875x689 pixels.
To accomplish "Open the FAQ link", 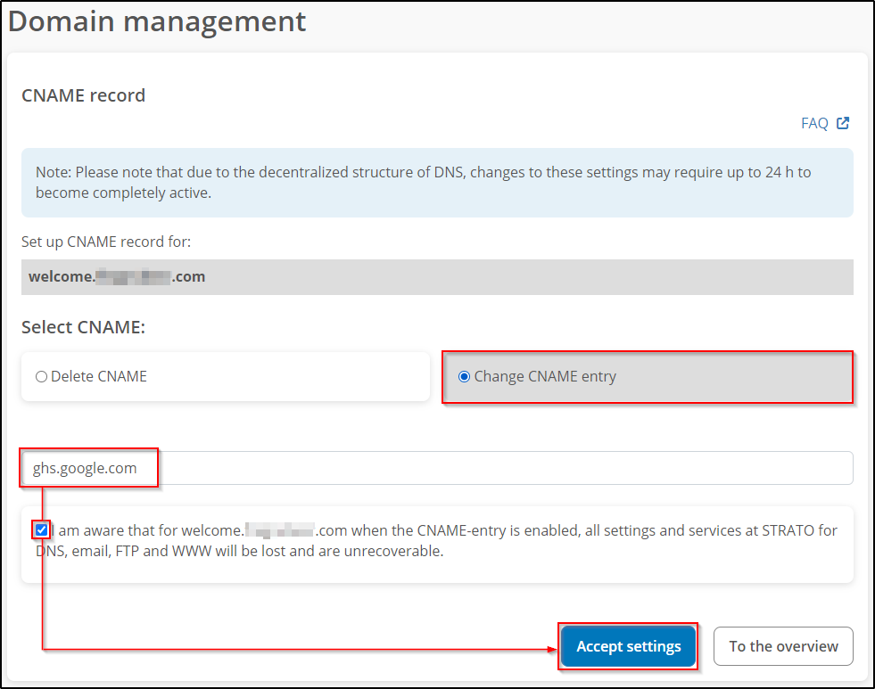I will pyautogui.click(x=813, y=124).
